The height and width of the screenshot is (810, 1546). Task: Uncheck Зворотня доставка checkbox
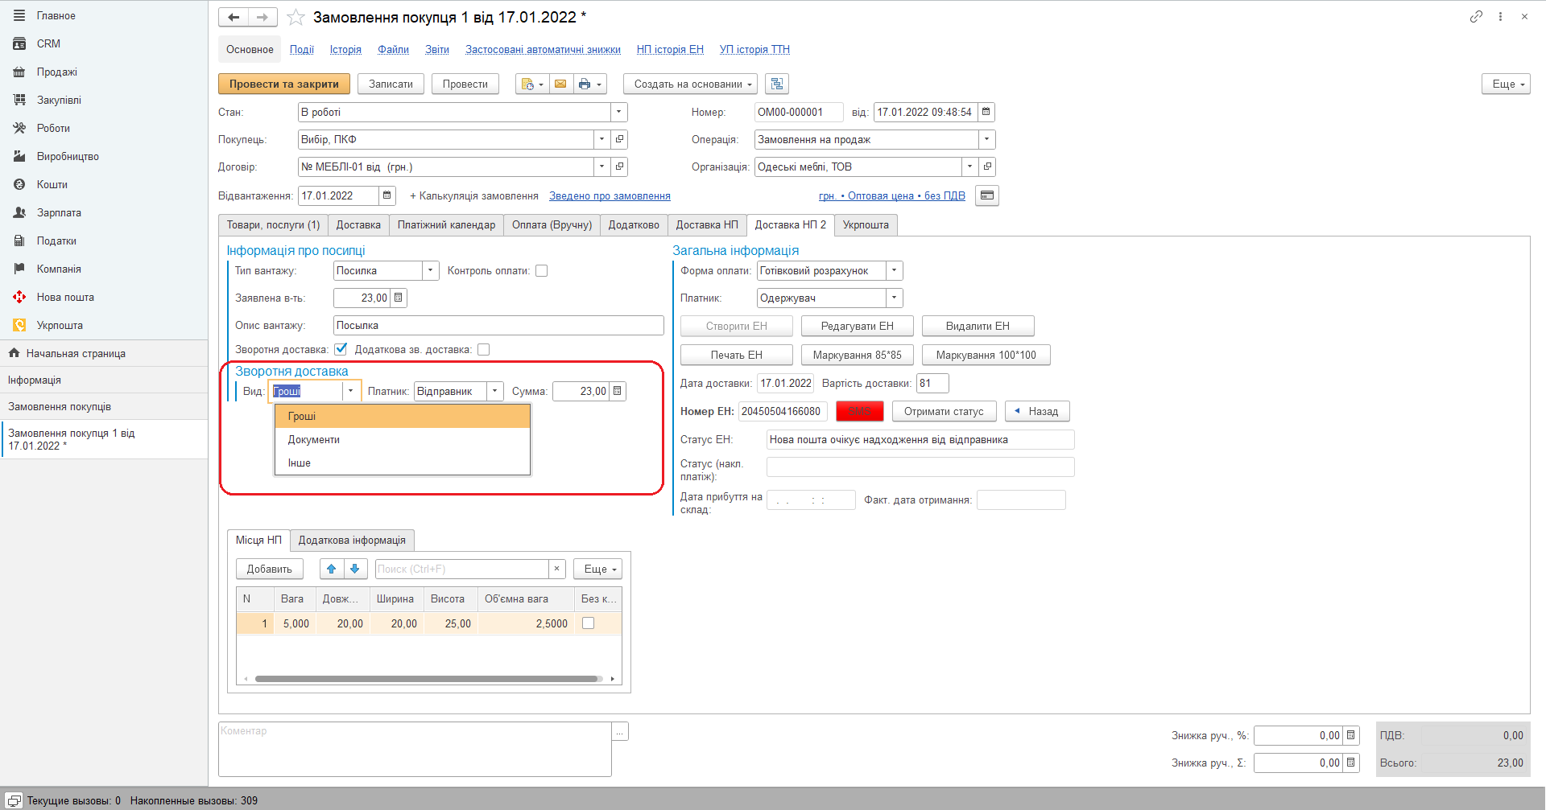[x=341, y=349]
